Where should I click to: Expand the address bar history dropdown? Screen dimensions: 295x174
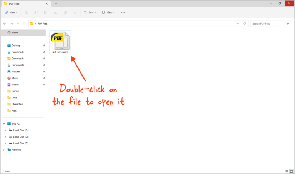coord(238,23)
